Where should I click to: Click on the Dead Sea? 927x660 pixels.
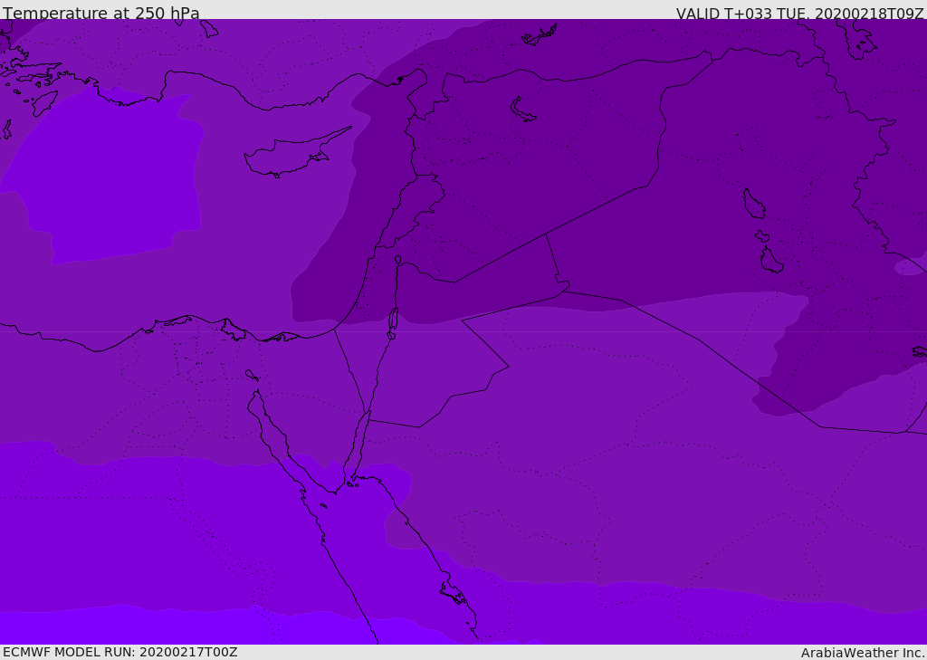[x=393, y=320]
